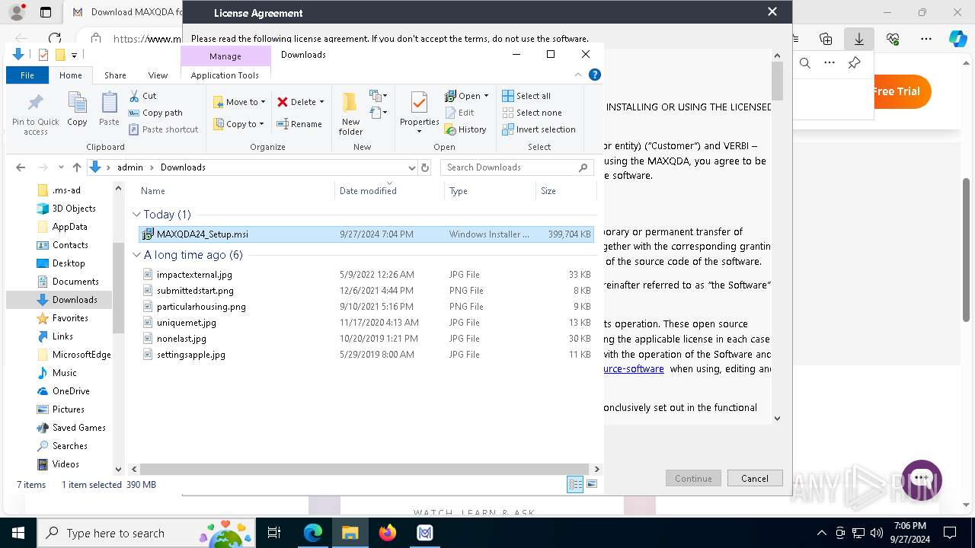Create a New folder
The width and height of the screenshot is (975, 548).
click(x=350, y=114)
